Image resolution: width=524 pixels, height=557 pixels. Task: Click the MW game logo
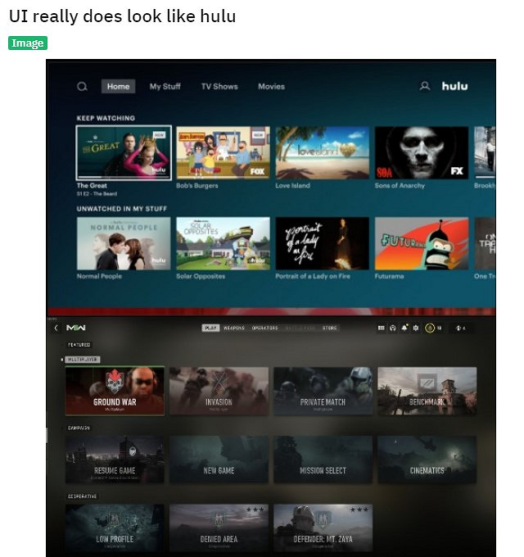click(76, 328)
